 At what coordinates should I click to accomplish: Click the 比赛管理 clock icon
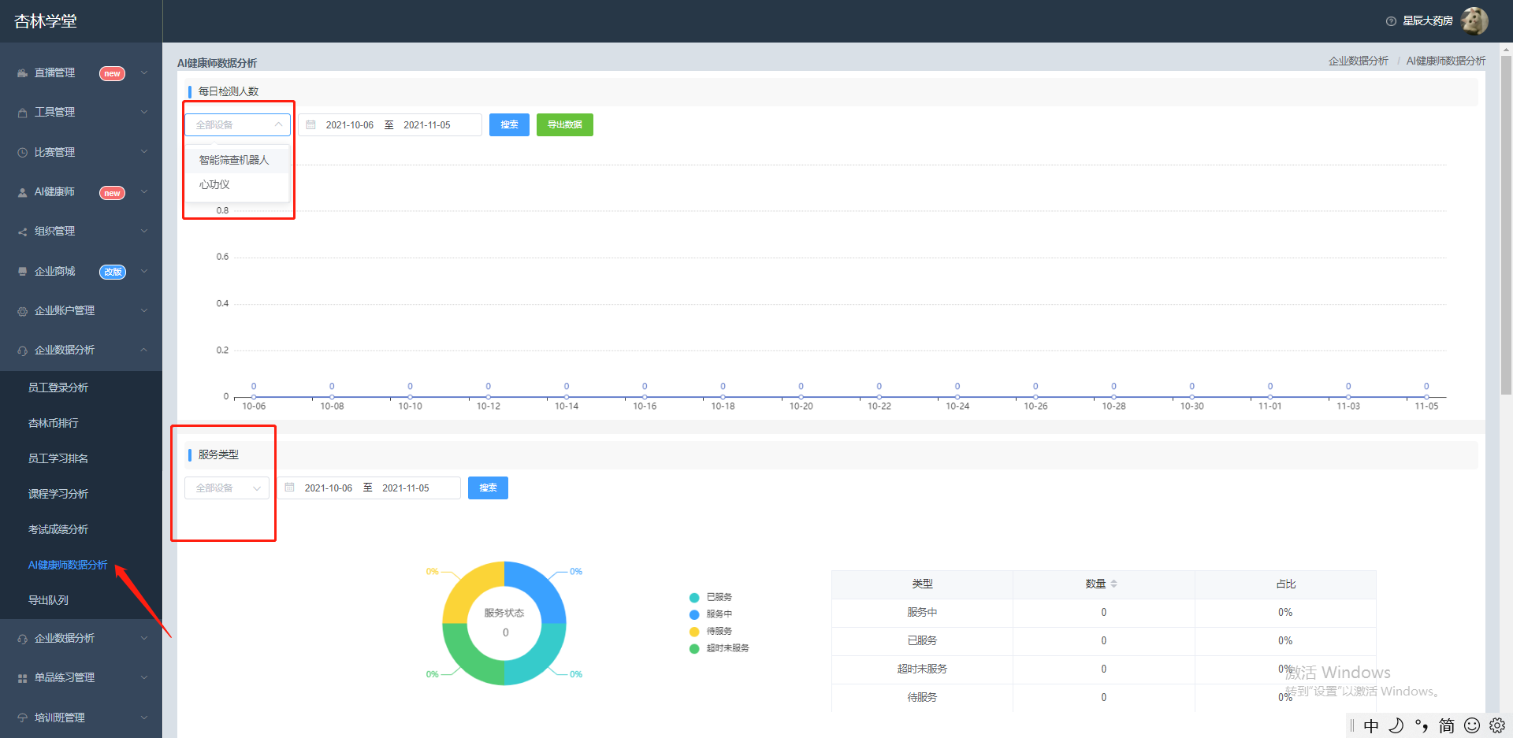[22, 153]
